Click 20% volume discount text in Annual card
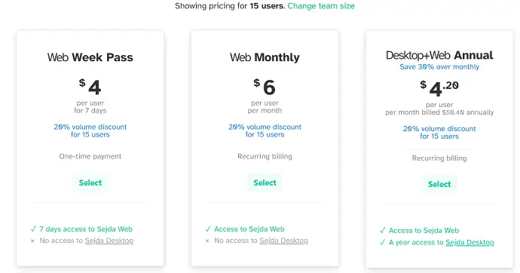Image resolution: width=520 pixels, height=273 pixels. tap(439, 133)
